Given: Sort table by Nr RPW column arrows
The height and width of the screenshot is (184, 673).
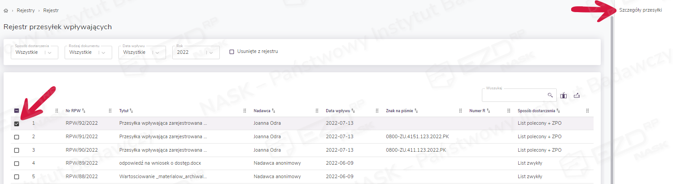Looking at the screenshot, I should tap(83, 110).
